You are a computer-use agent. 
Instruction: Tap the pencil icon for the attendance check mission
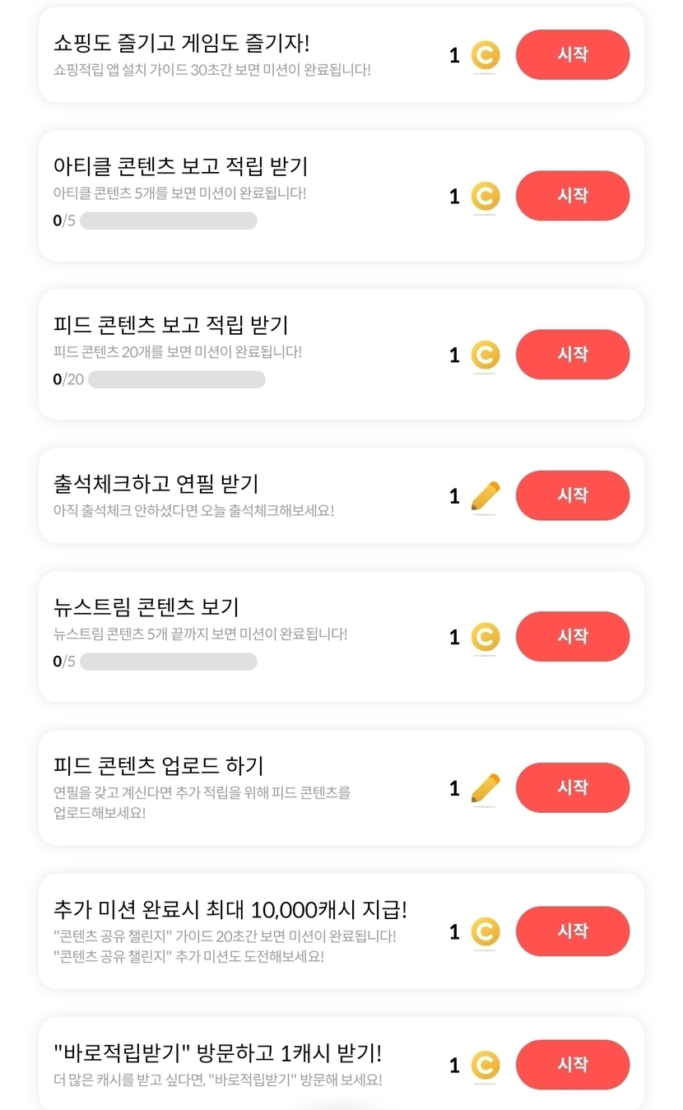pos(486,496)
